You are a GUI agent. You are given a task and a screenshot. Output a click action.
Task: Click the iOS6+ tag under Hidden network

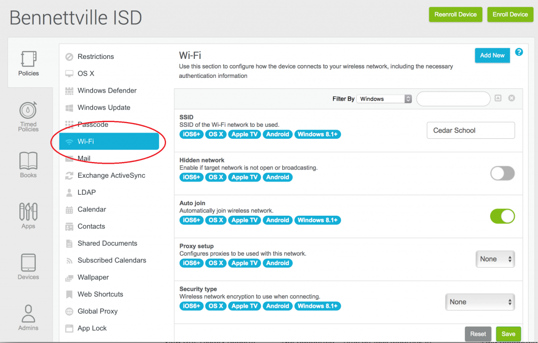pos(191,177)
